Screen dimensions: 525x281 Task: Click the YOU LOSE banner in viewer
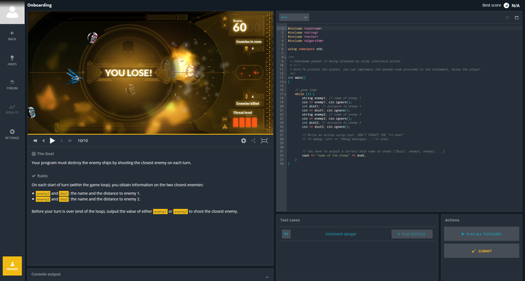click(x=129, y=73)
